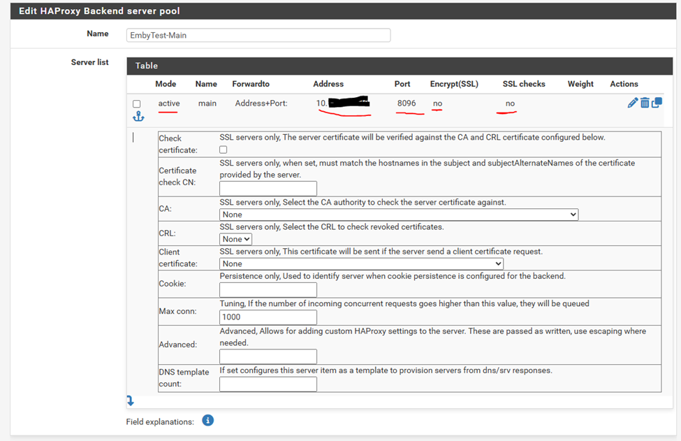The height and width of the screenshot is (441, 681).
Task: Duplicate the main server with the clone icon
Action: click(657, 103)
